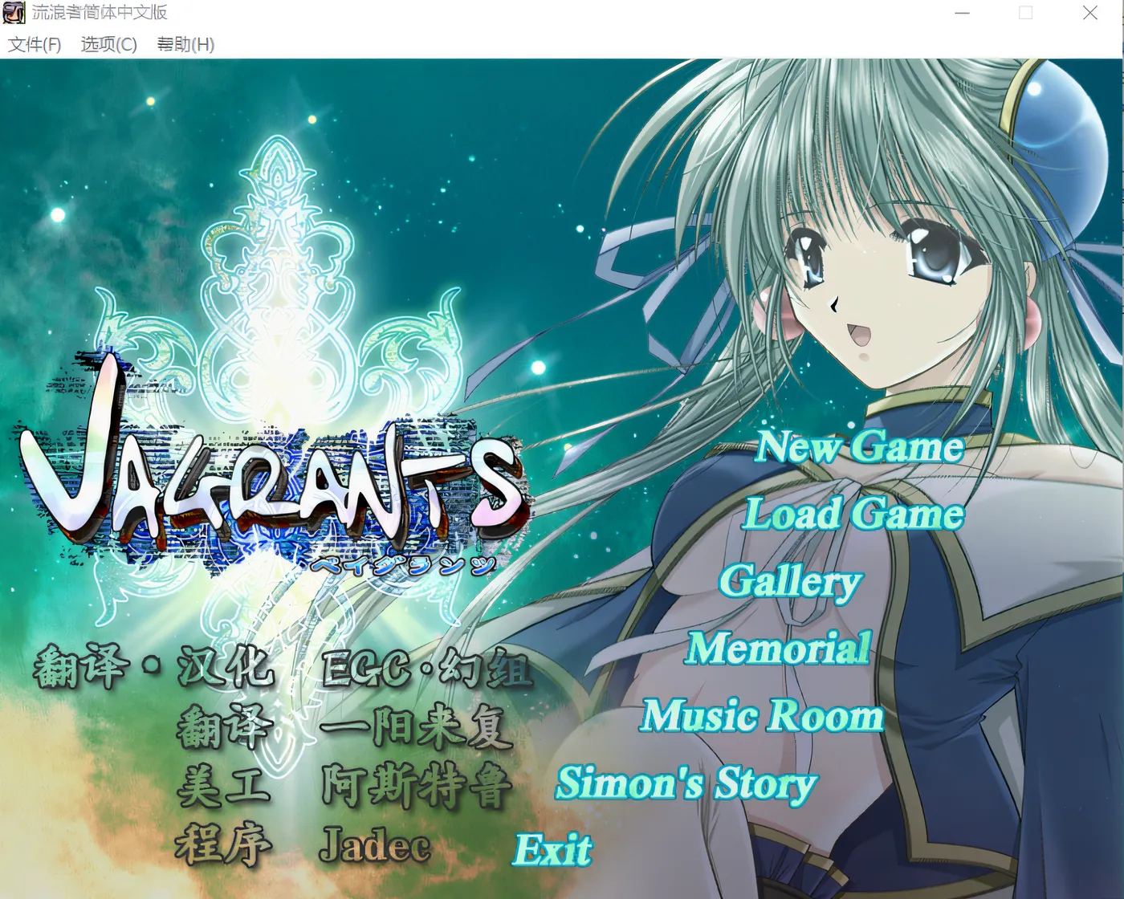Choose the Memorial option

(778, 649)
